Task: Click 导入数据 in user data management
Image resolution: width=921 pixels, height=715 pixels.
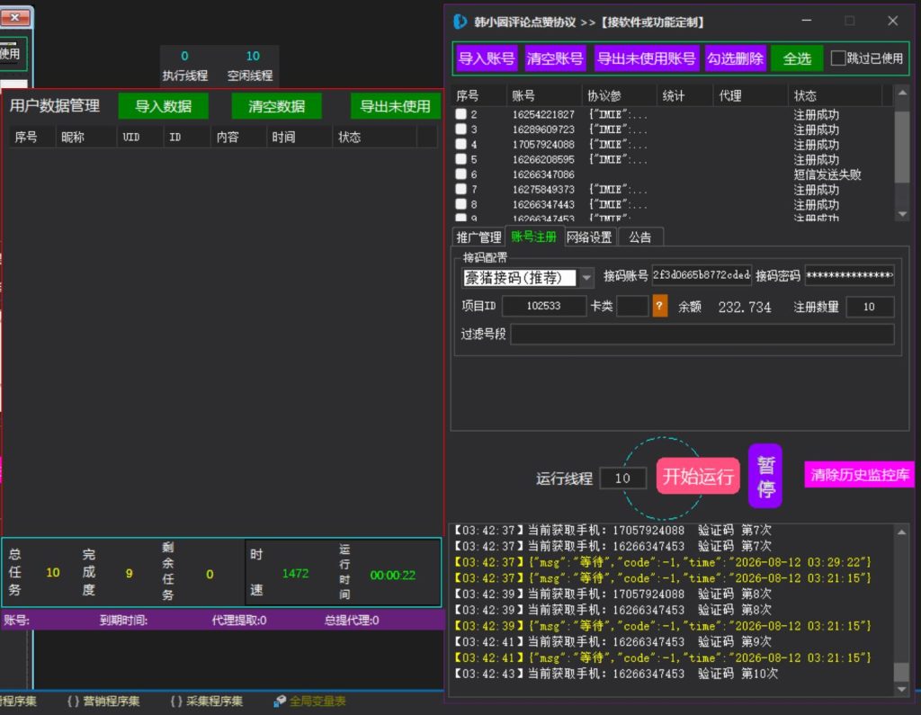Action: (164, 106)
